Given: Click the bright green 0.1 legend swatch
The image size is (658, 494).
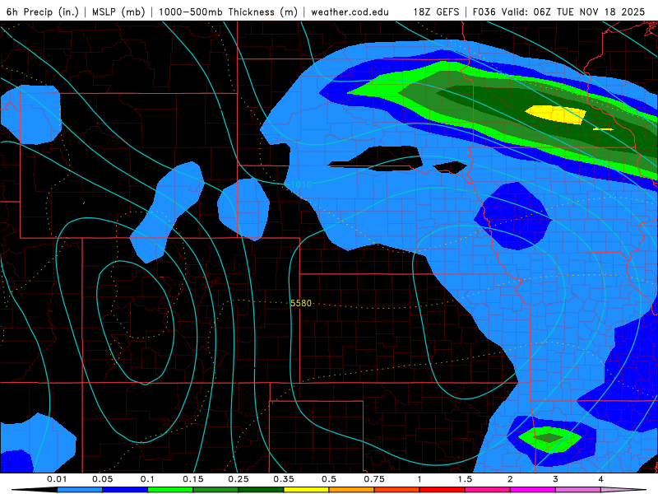Looking at the screenshot, I should 170,490.
